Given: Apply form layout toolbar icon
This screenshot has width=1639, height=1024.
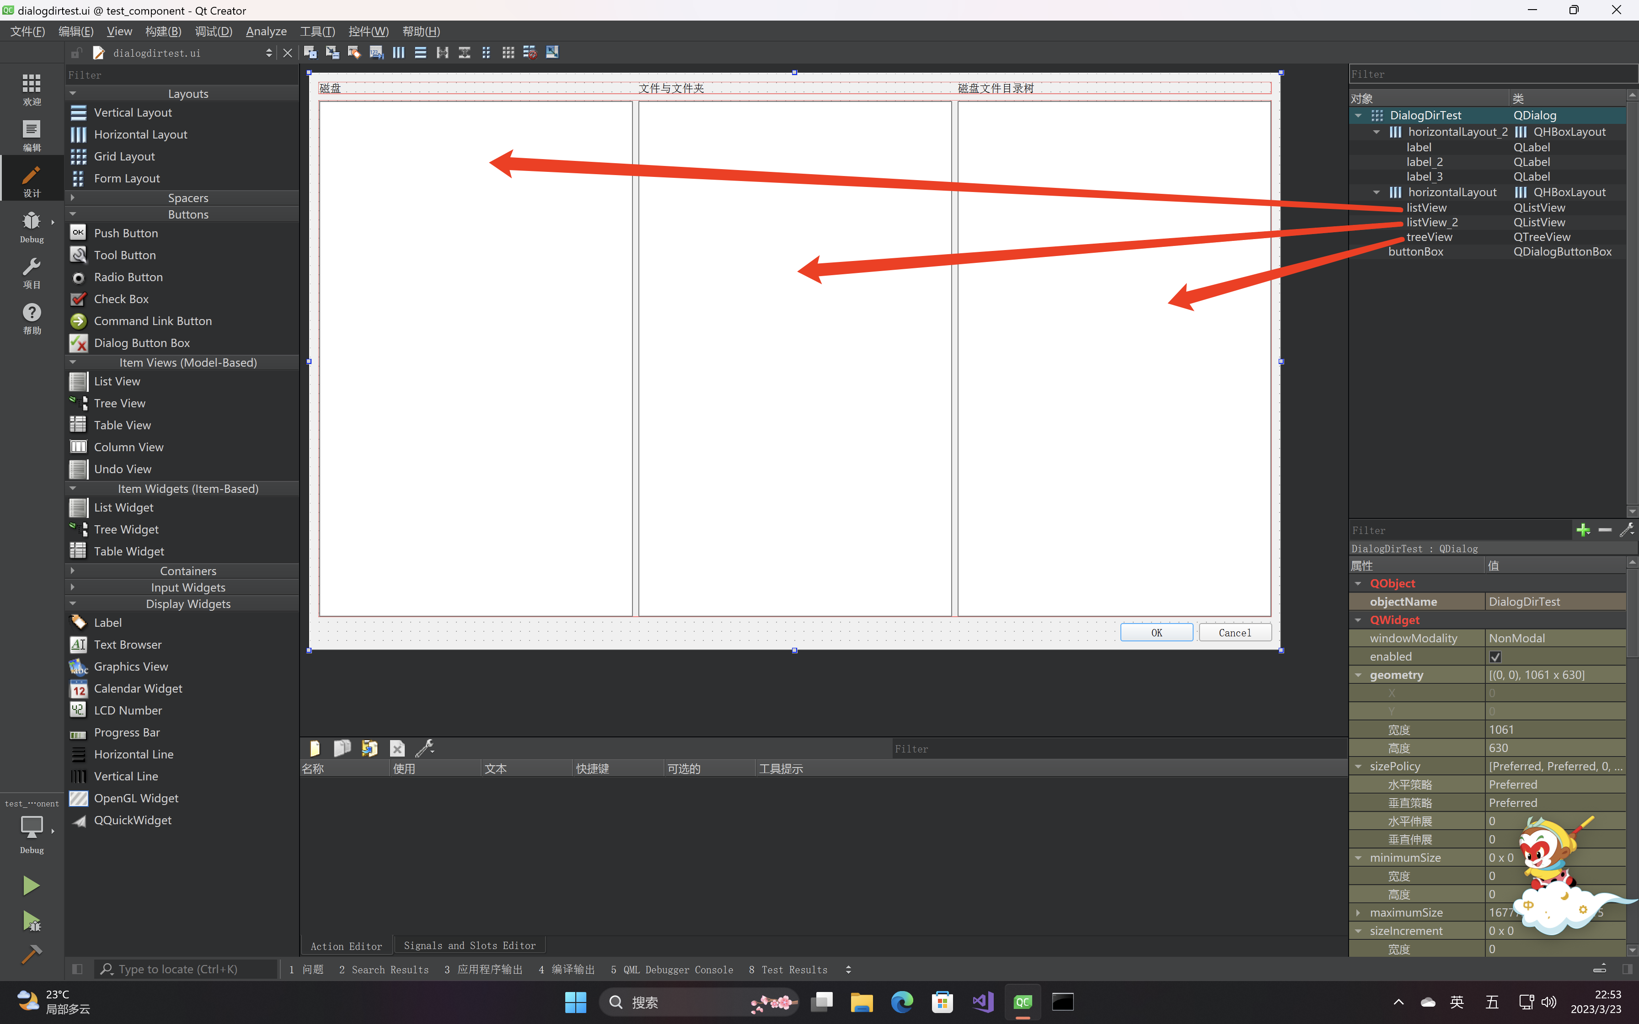Looking at the screenshot, I should pyautogui.click(x=486, y=52).
